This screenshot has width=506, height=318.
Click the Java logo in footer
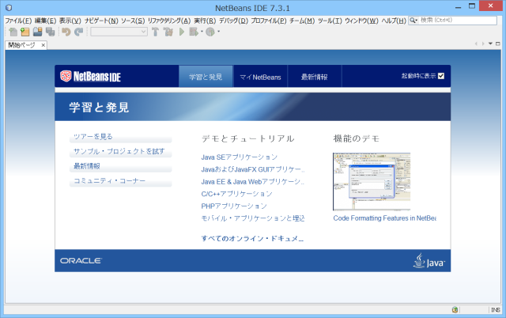[x=429, y=260]
